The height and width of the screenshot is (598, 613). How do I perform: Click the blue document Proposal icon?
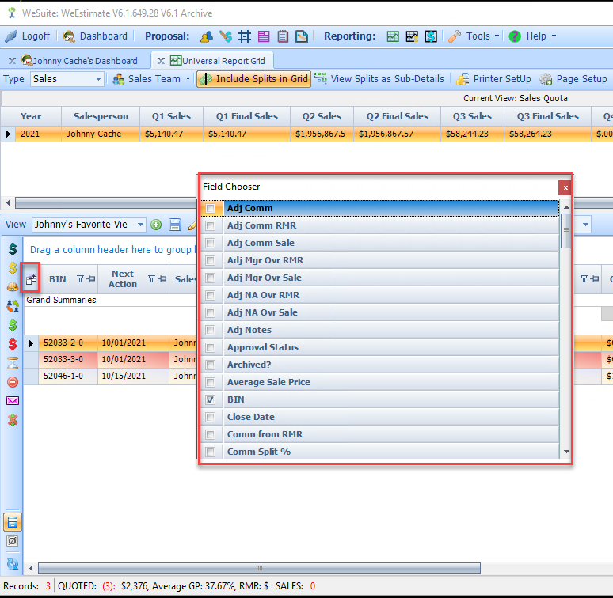[x=302, y=36]
